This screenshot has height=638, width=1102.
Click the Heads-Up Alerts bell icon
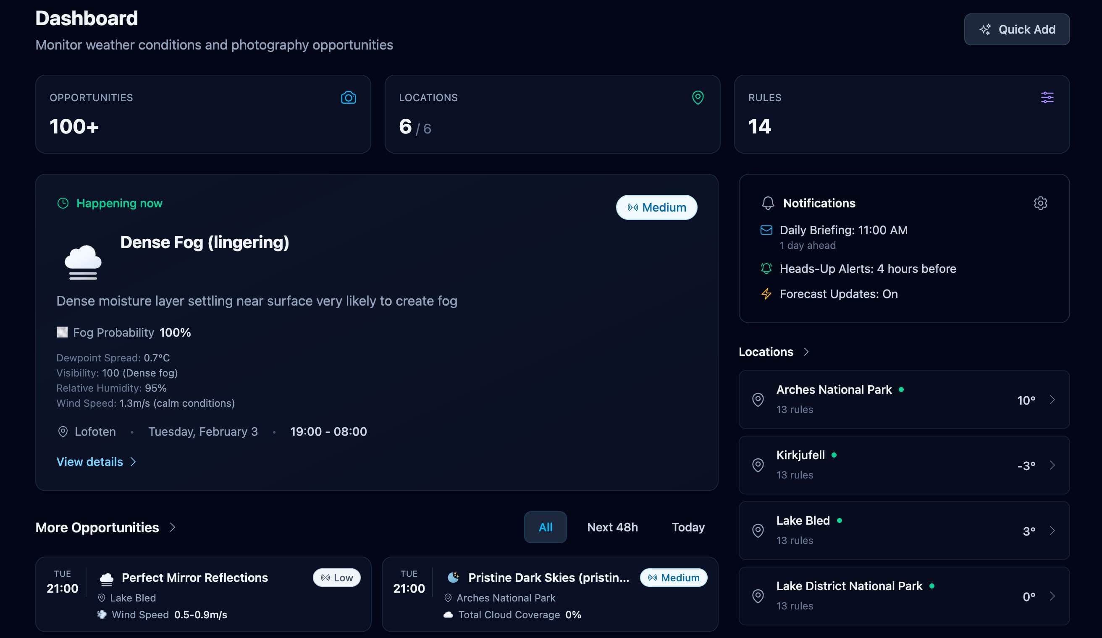click(x=766, y=268)
